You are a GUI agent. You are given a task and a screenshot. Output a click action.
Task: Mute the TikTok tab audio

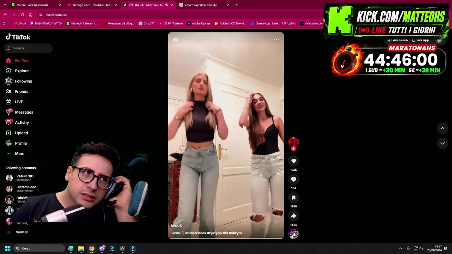(166, 5)
